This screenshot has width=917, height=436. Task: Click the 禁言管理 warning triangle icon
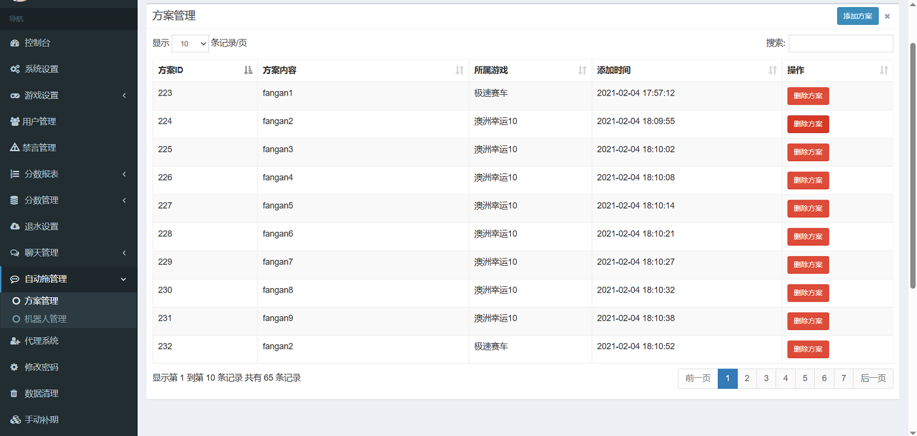[x=15, y=148]
